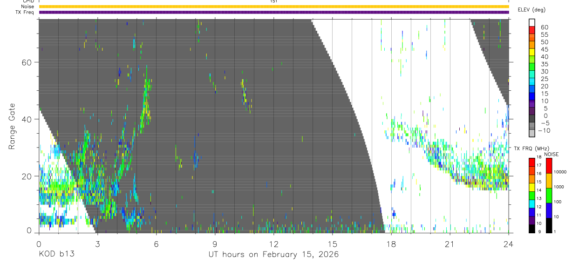Viewport: 572px width, 264px height.
Task: Click the blue swatch in the NOISE bar
Action: 549,210
